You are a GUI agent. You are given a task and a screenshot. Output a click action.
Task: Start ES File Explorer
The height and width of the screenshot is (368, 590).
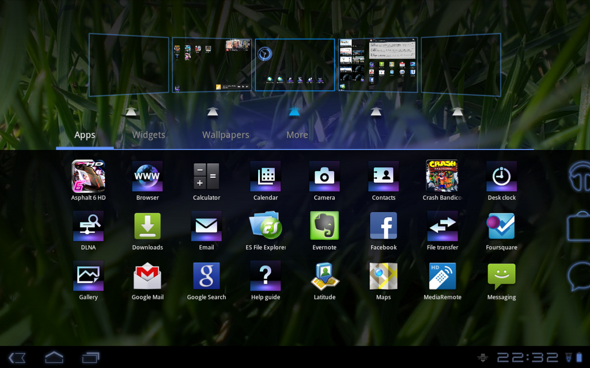[266, 227]
